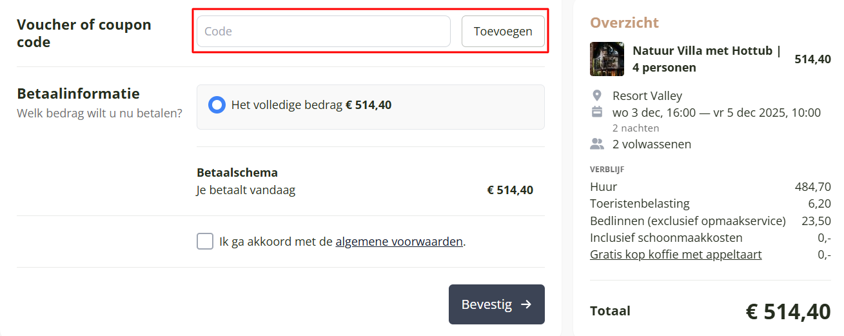
Task: Click the voucher Code input field
Action: (323, 32)
